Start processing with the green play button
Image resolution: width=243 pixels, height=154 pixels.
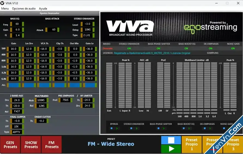tap(171, 149)
